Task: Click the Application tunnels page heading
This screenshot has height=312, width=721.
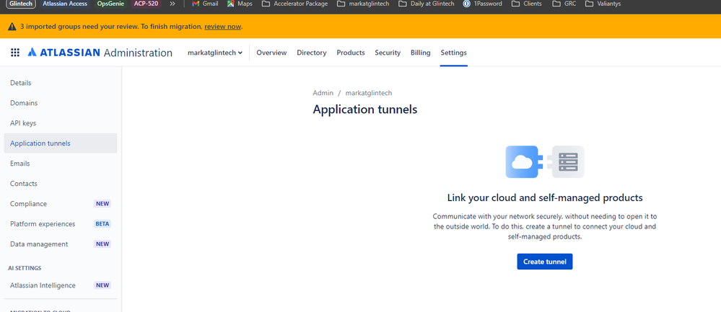Action: tap(365, 110)
